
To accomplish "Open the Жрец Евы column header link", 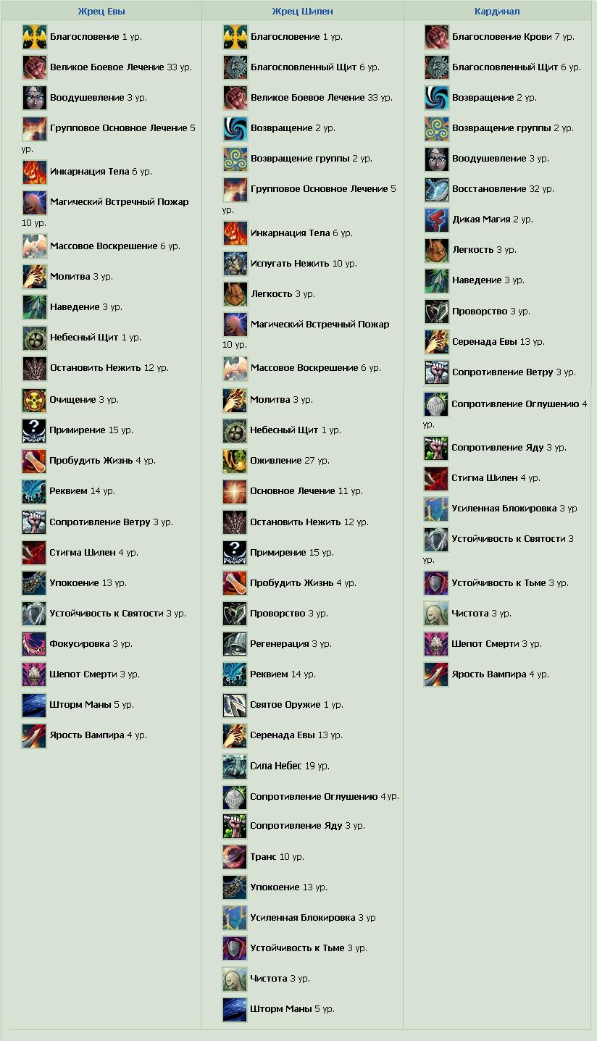I will click(x=101, y=12).
